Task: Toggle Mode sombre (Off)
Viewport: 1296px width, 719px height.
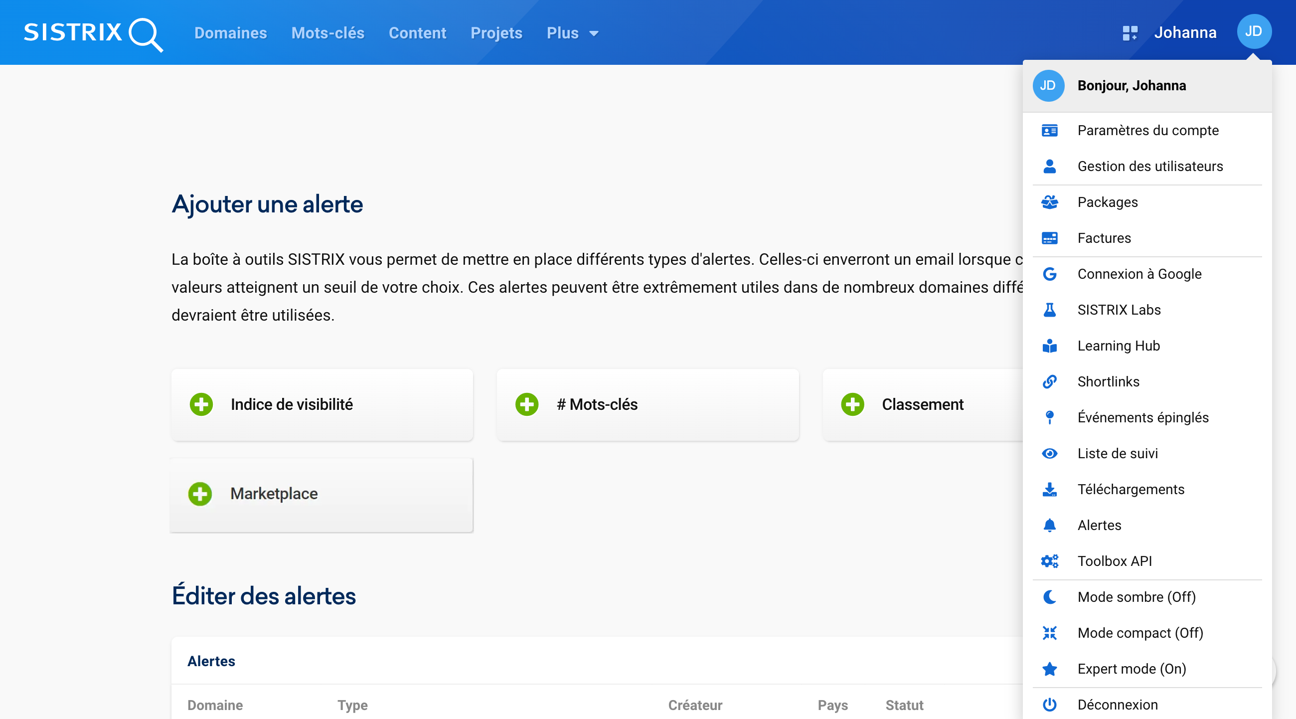Action: (x=1147, y=597)
